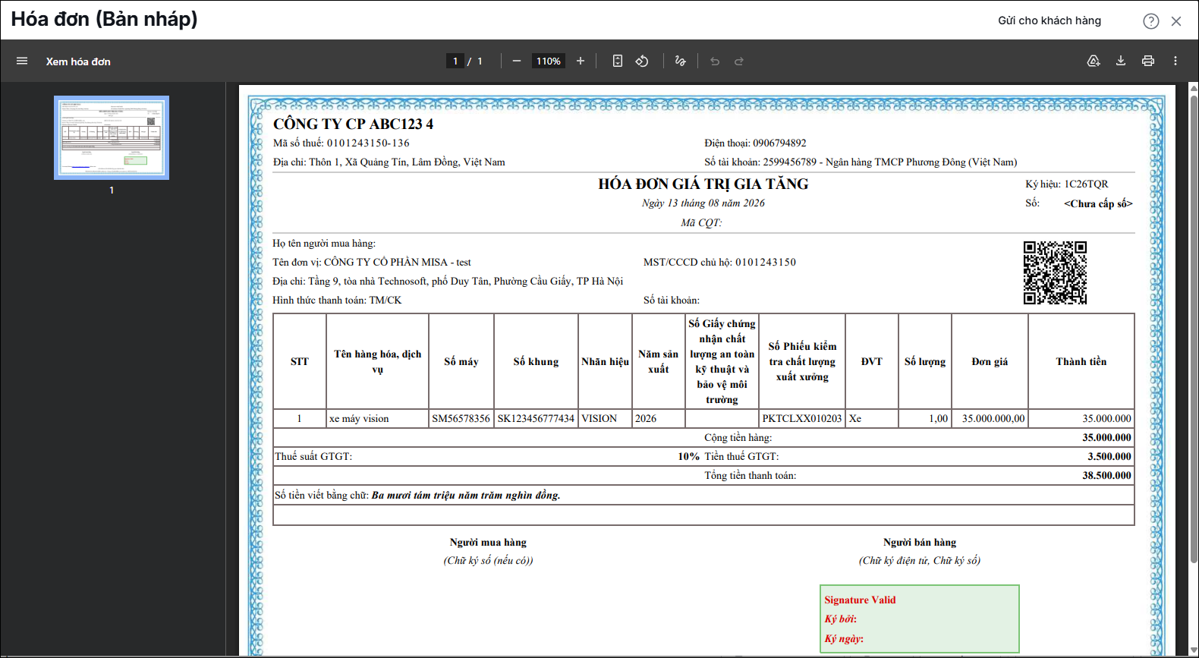
Task: Select the page 1 thumbnail
Action: click(112, 137)
